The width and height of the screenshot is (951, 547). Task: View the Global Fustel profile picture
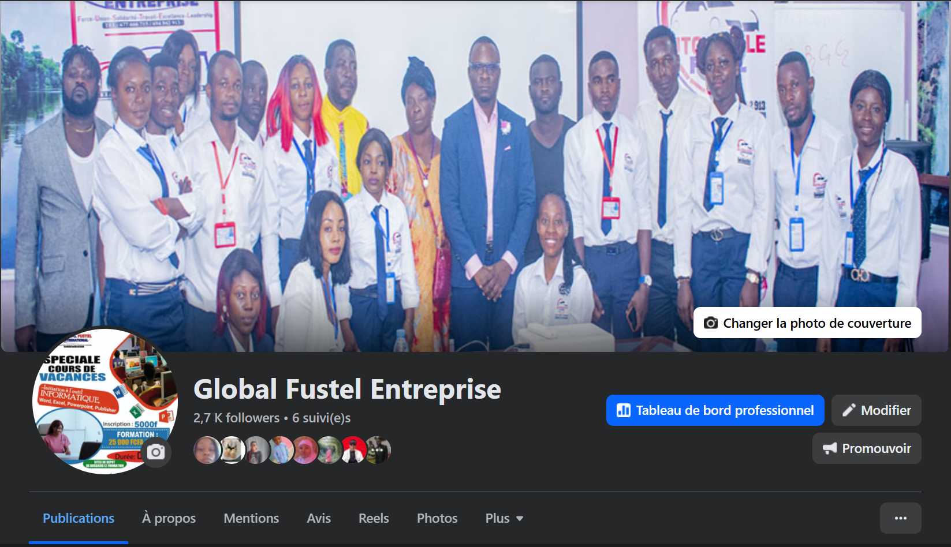105,400
